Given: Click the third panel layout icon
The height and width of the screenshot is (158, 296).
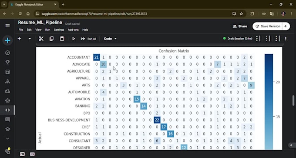Looking at the screenshot, I should point(277,39).
